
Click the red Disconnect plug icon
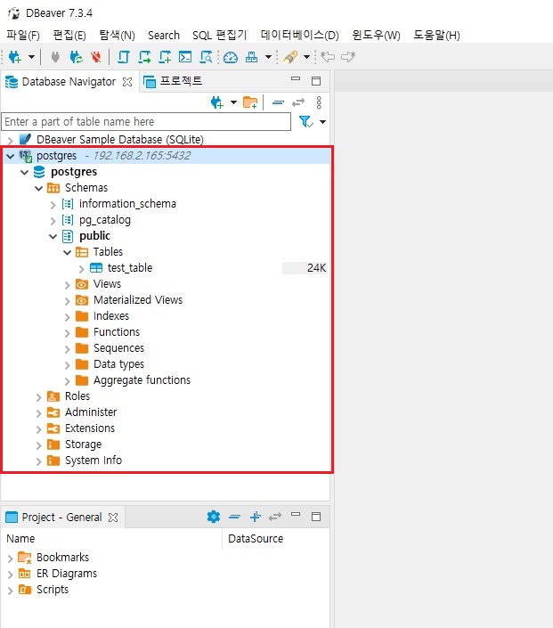95,57
